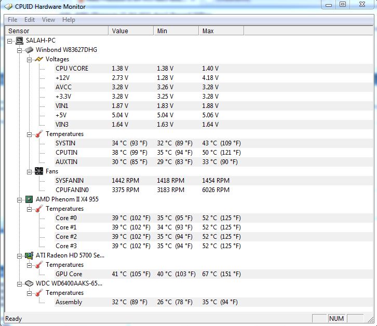The width and height of the screenshot is (377, 326).
Task: Select the CPUFANIN0 fan row
Action: (x=213, y=190)
